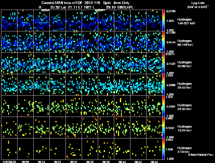This screenshot has height=163, width=215.
Task: Click the color scale beside Hydrogen 5-13 keV
Action: click(x=163, y=149)
